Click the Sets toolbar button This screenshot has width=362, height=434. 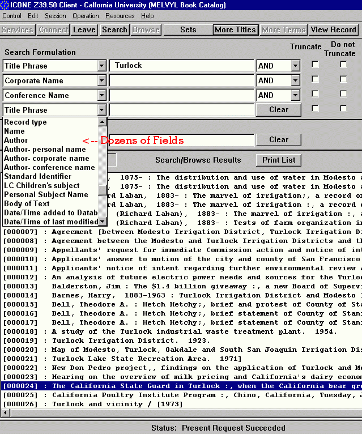(188, 29)
